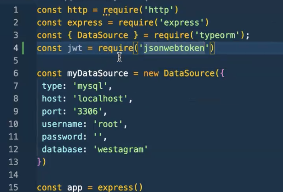Click the 'type' property key on line 7
Viewport: 283px width, 192px height.
[x=52, y=86]
